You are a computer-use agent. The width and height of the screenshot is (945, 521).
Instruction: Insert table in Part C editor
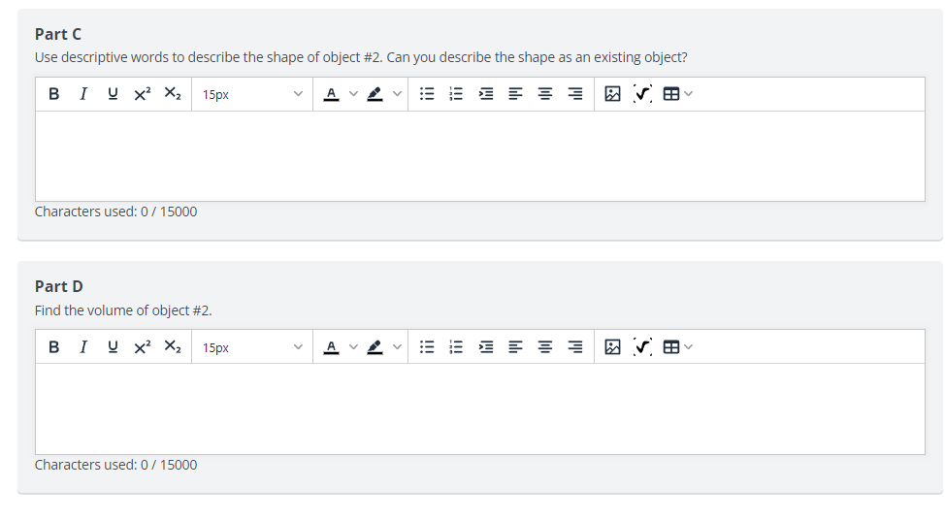tap(670, 94)
